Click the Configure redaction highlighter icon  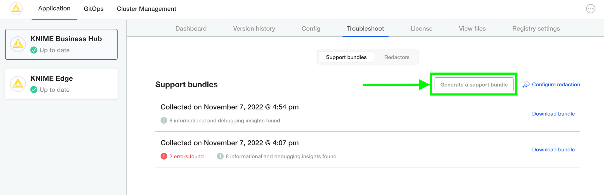click(526, 84)
